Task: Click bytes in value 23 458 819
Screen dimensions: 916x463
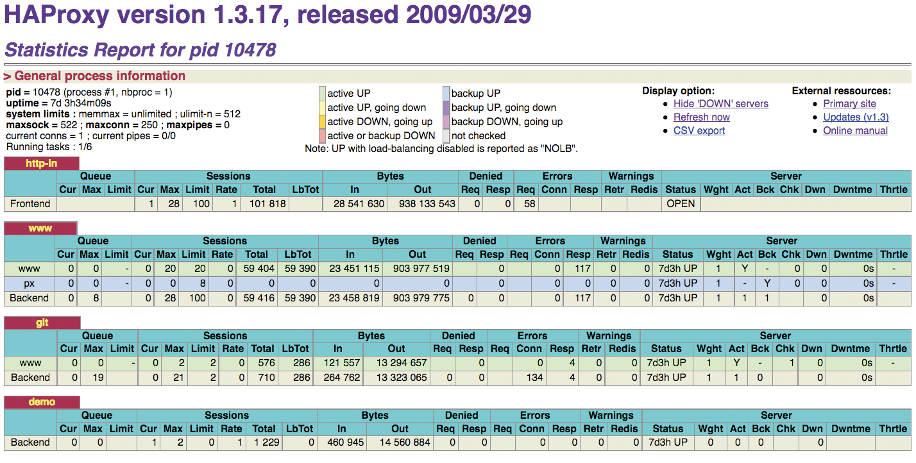Action: pyautogui.click(x=355, y=298)
